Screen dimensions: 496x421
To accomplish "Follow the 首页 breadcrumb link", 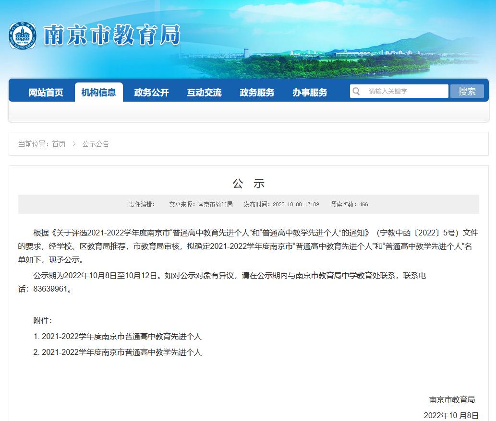I will pyautogui.click(x=59, y=144).
